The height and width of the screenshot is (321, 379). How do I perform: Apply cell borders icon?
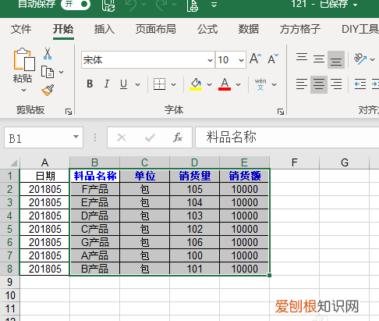(x=159, y=84)
